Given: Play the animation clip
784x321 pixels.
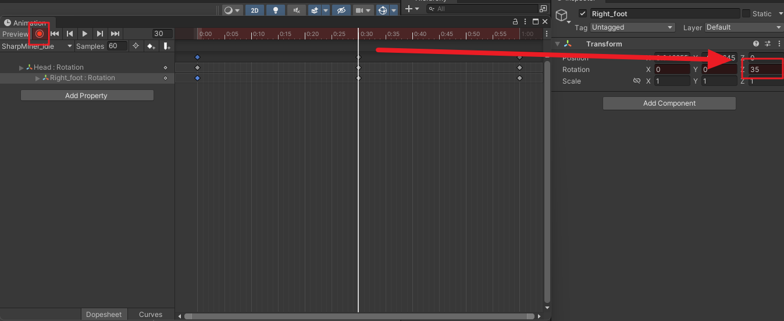Looking at the screenshot, I should 85,34.
